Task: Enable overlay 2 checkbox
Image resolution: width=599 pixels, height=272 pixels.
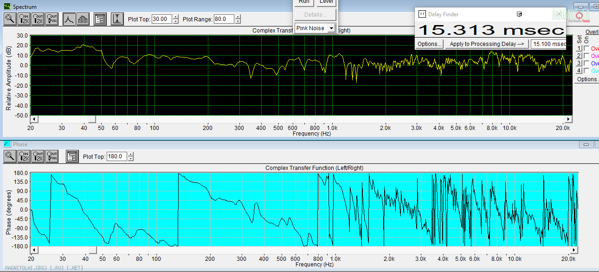Action: (586, 56)
